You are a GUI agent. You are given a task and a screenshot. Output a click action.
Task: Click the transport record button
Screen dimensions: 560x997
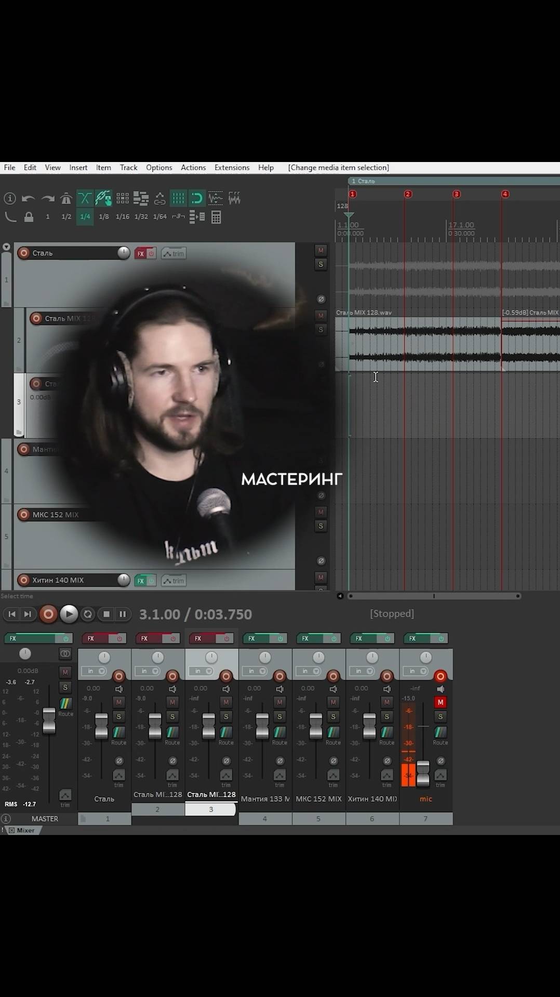[48, 614]
